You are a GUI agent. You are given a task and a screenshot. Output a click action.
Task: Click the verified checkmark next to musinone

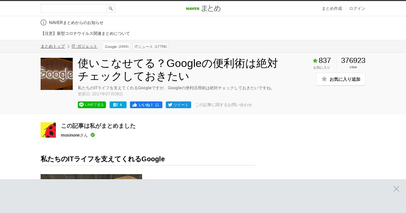(93, 135)
